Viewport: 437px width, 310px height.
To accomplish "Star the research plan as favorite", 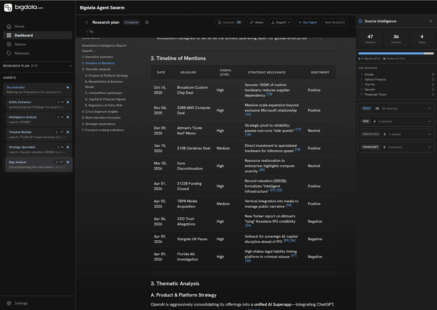I will [147, 22].
